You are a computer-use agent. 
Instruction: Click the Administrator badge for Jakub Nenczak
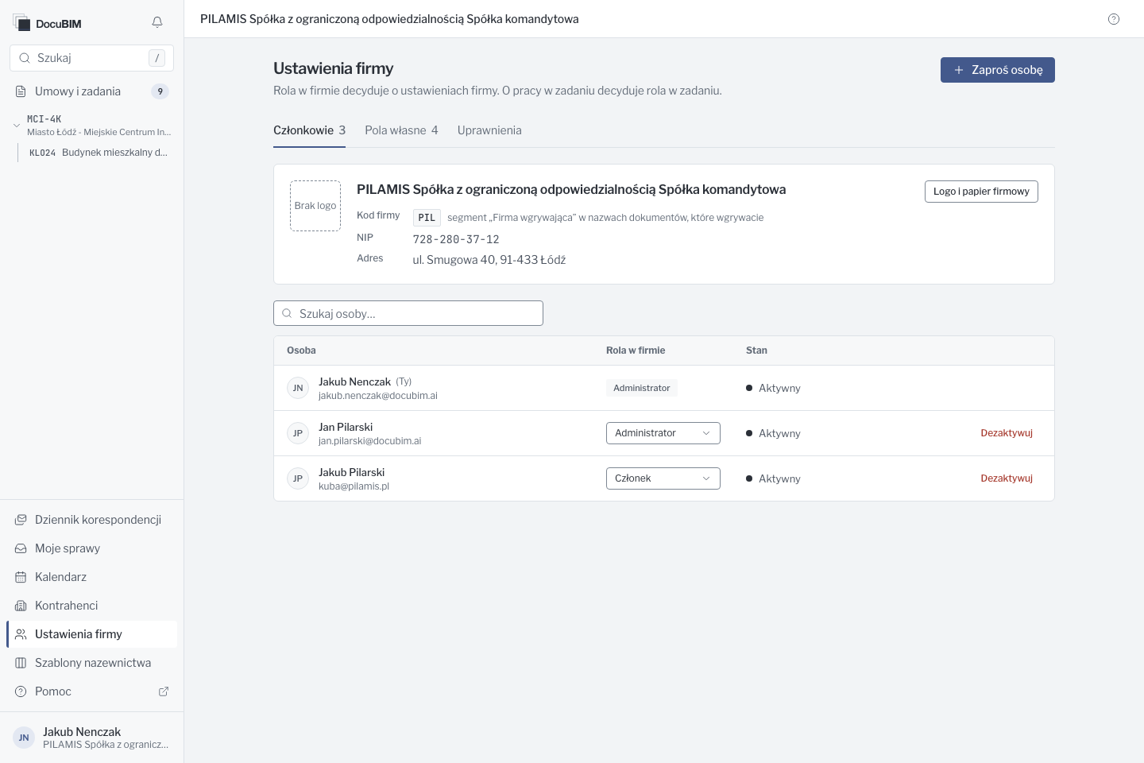pyautogui.click(x=642, y=388)
